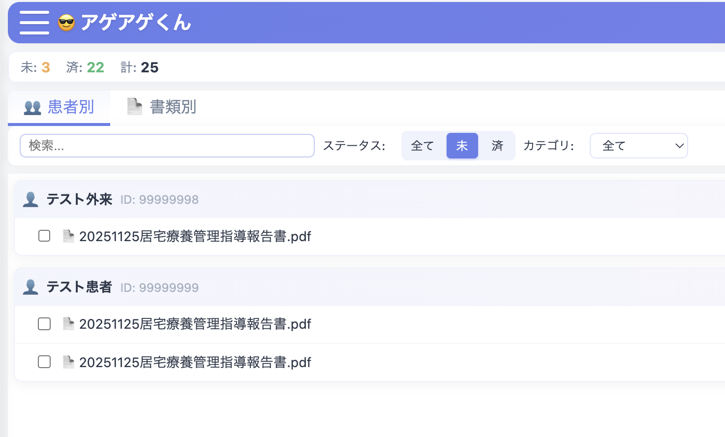Check the box for テスト外来's report PDF

pyautogui.click(x=44, y=236)
